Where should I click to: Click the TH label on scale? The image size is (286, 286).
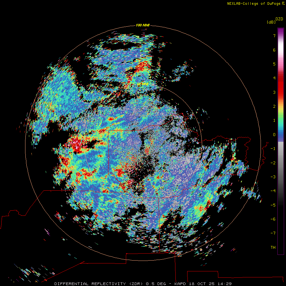[273, 248]
